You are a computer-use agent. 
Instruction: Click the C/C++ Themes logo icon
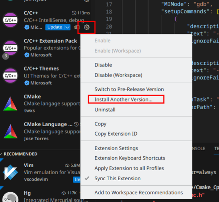[11, 75]
